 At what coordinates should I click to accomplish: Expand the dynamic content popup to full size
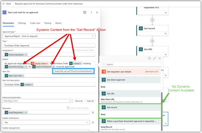tap(155, 58)
